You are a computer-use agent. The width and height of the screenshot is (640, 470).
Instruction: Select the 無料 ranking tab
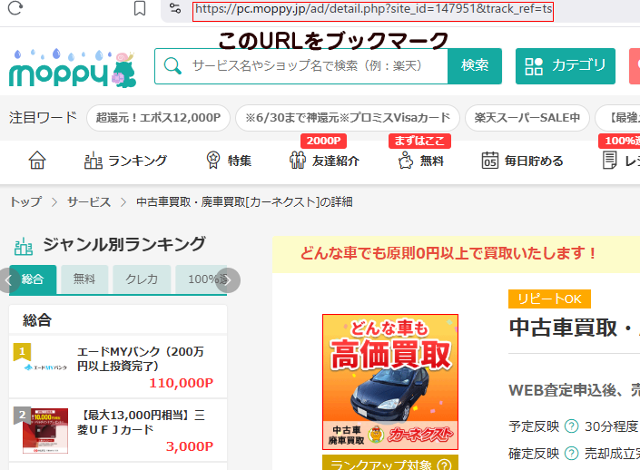[x=84, y=279]
